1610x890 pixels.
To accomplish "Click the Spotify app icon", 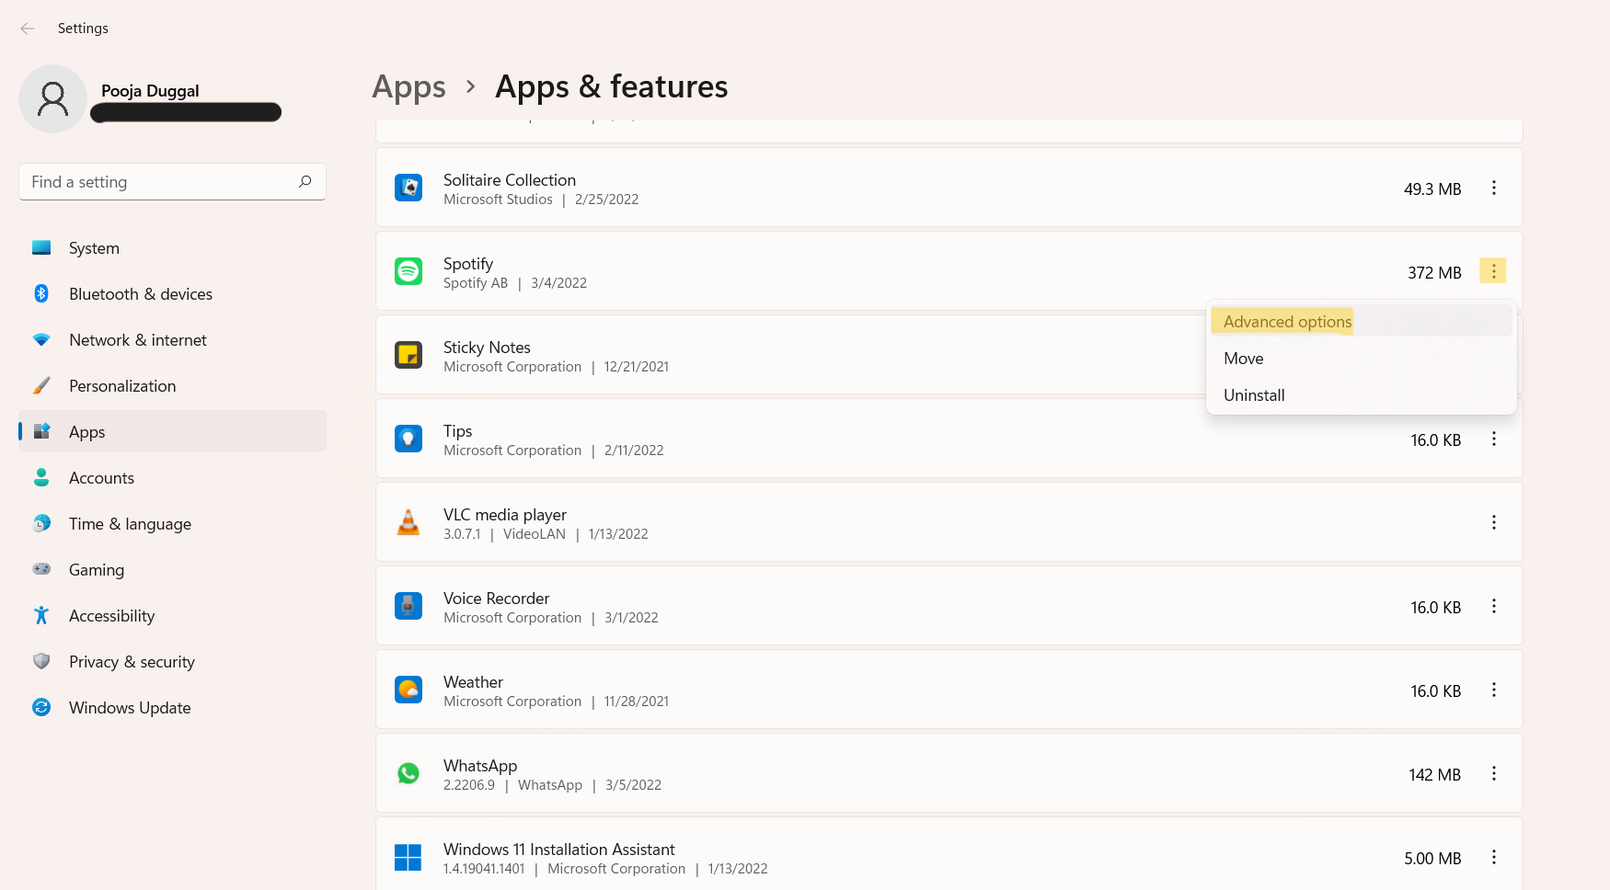I will 408,271.
